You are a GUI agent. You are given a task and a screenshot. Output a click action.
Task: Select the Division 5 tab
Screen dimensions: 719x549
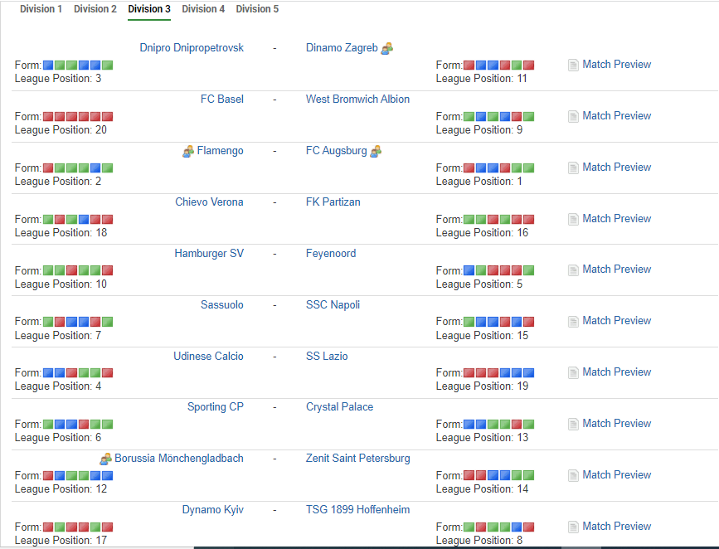click(x=257, y=9)
